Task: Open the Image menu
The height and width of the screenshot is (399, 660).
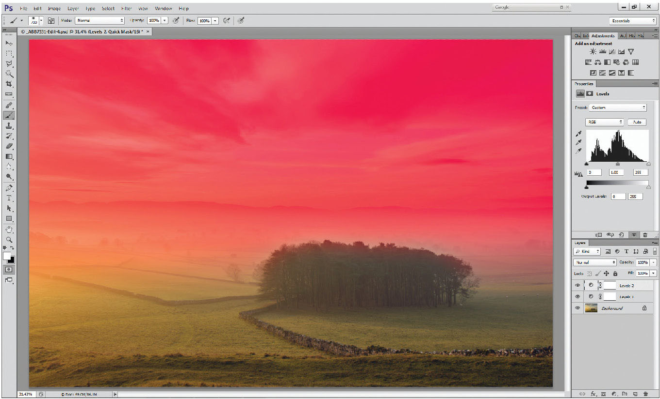Action: pos(54,8)
